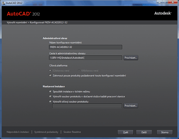Disable Vytvořit síťový soubor protokolu checkbox
Image resolution: width=179 pixels, height=139 pixels.
tap(50, 101)
